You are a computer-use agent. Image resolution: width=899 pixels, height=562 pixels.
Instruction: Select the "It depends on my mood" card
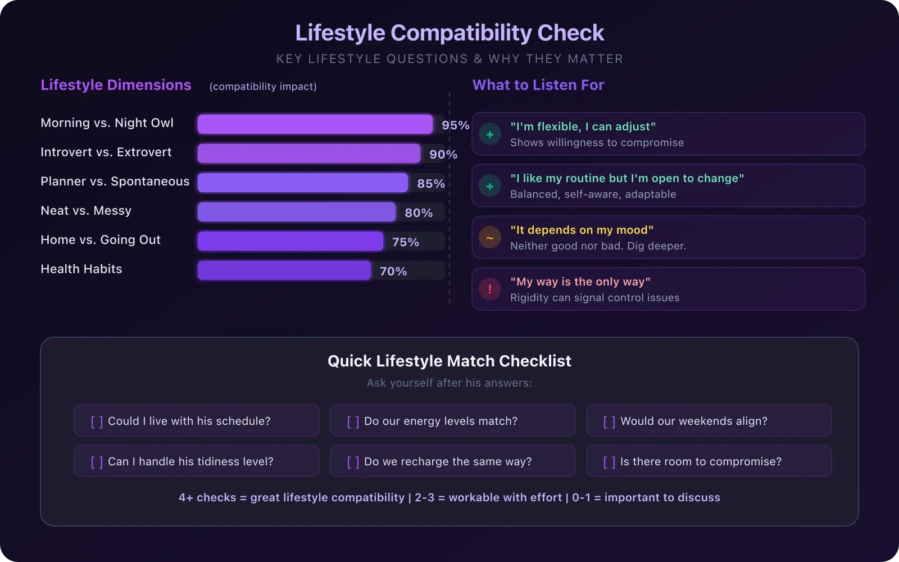669,238
